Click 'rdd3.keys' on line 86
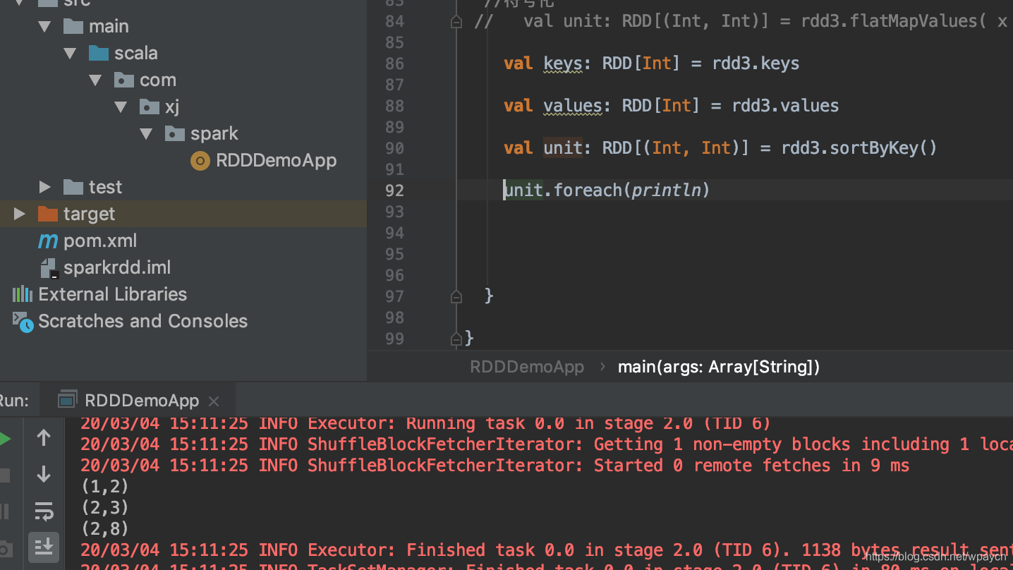The width and height of the screenshot is (1013, 570). [x=756, y=63]
